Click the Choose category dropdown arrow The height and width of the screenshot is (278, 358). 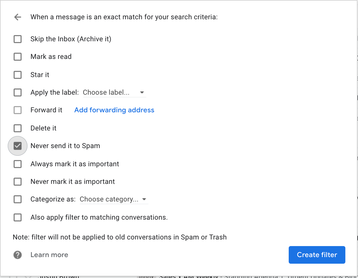pyautogui.click(x=144, y=199)
